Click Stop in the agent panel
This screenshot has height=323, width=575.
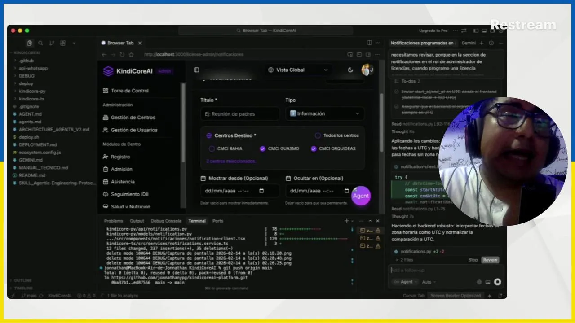coord(473,260)
